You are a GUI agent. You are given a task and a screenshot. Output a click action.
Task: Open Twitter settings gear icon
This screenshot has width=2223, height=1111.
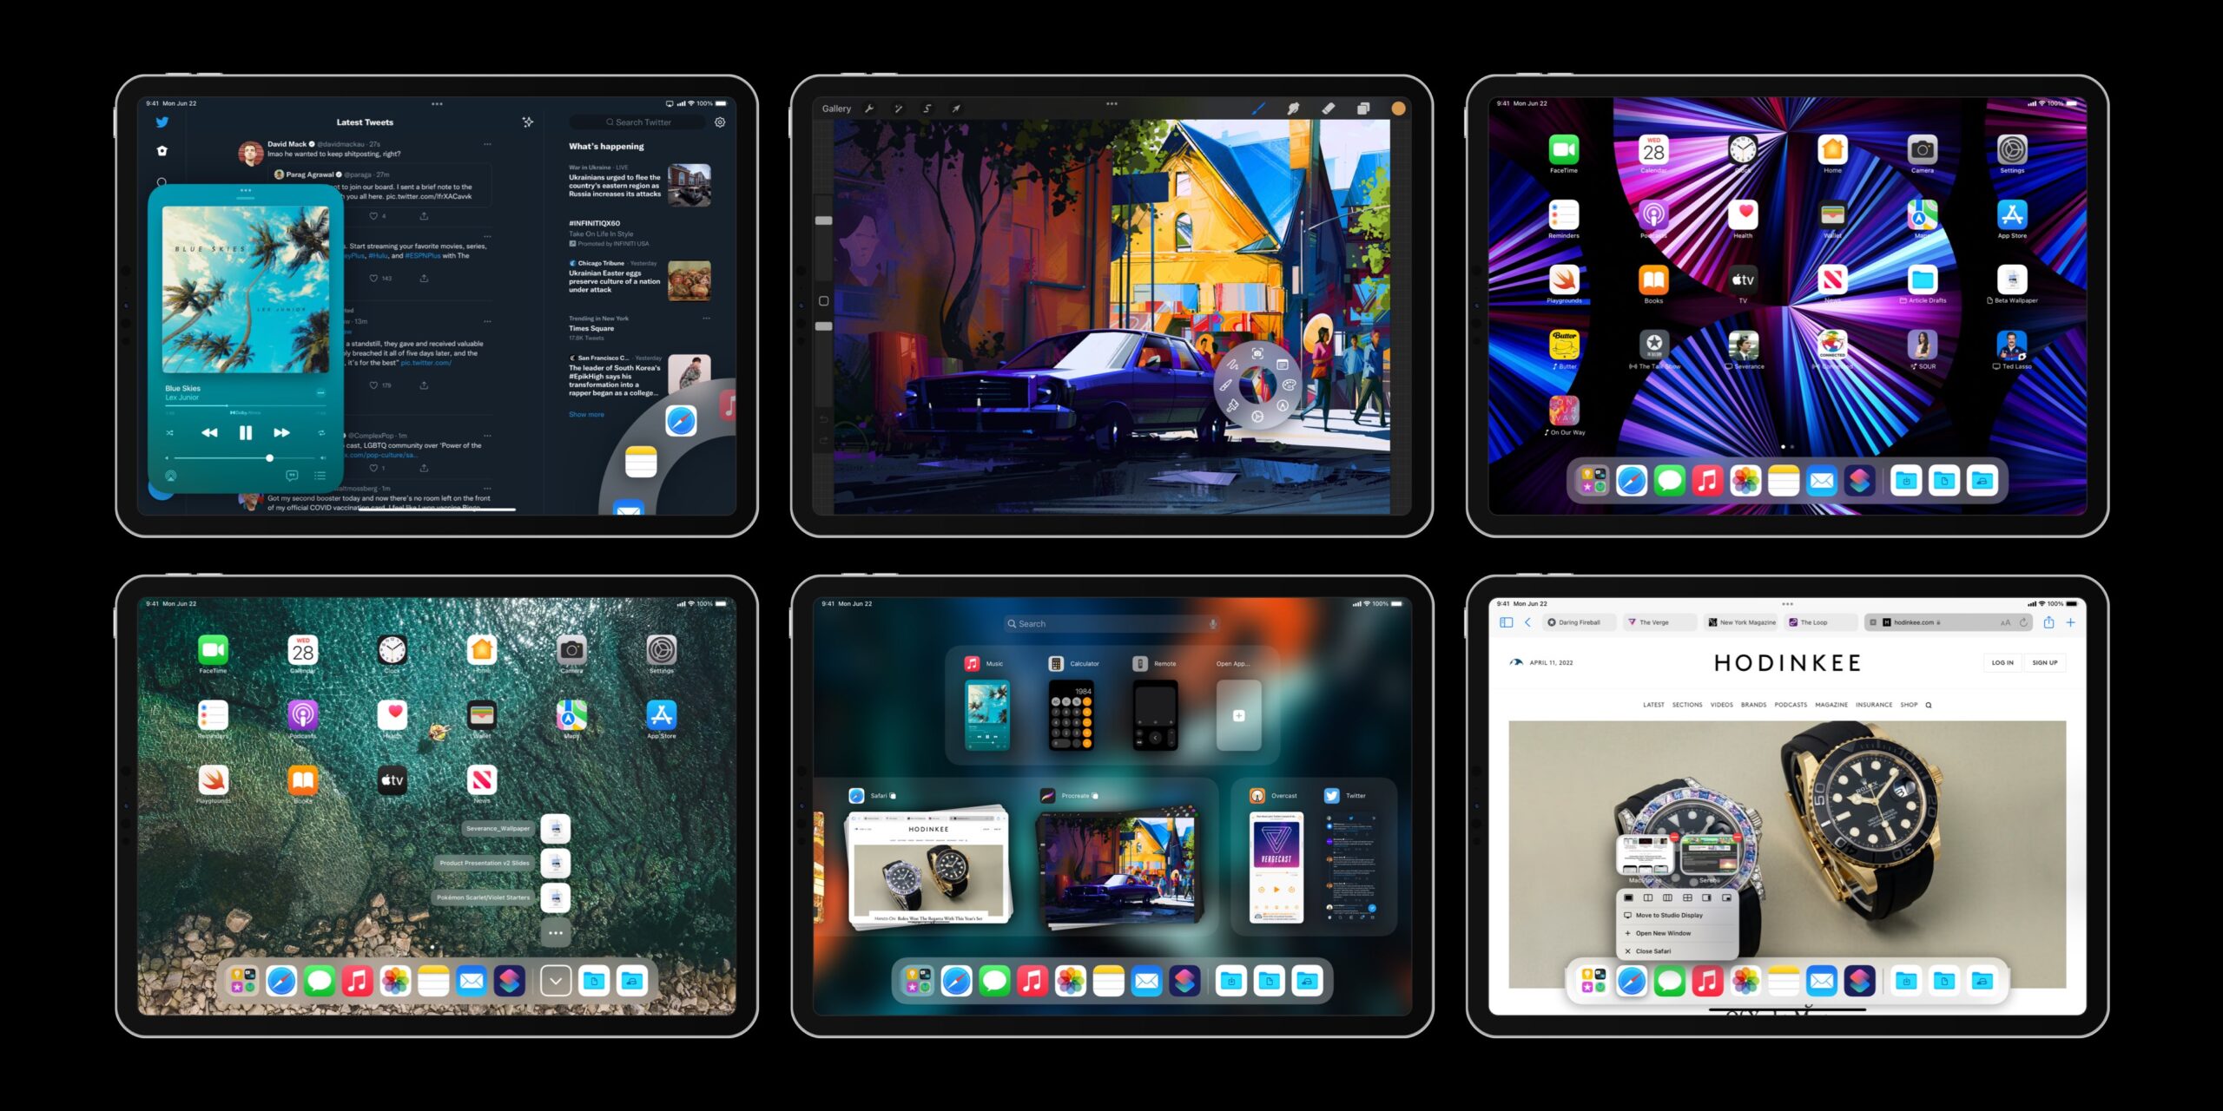(720, 122)
